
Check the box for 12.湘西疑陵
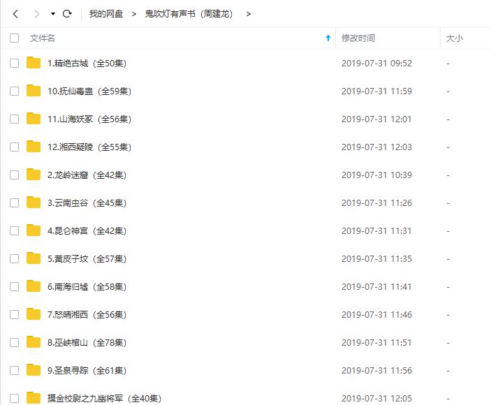tap(15, 147)
